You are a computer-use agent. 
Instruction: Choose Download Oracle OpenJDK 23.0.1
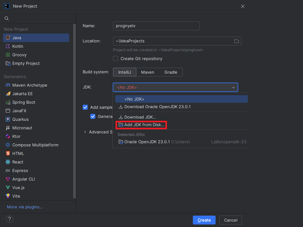(181, 107)
